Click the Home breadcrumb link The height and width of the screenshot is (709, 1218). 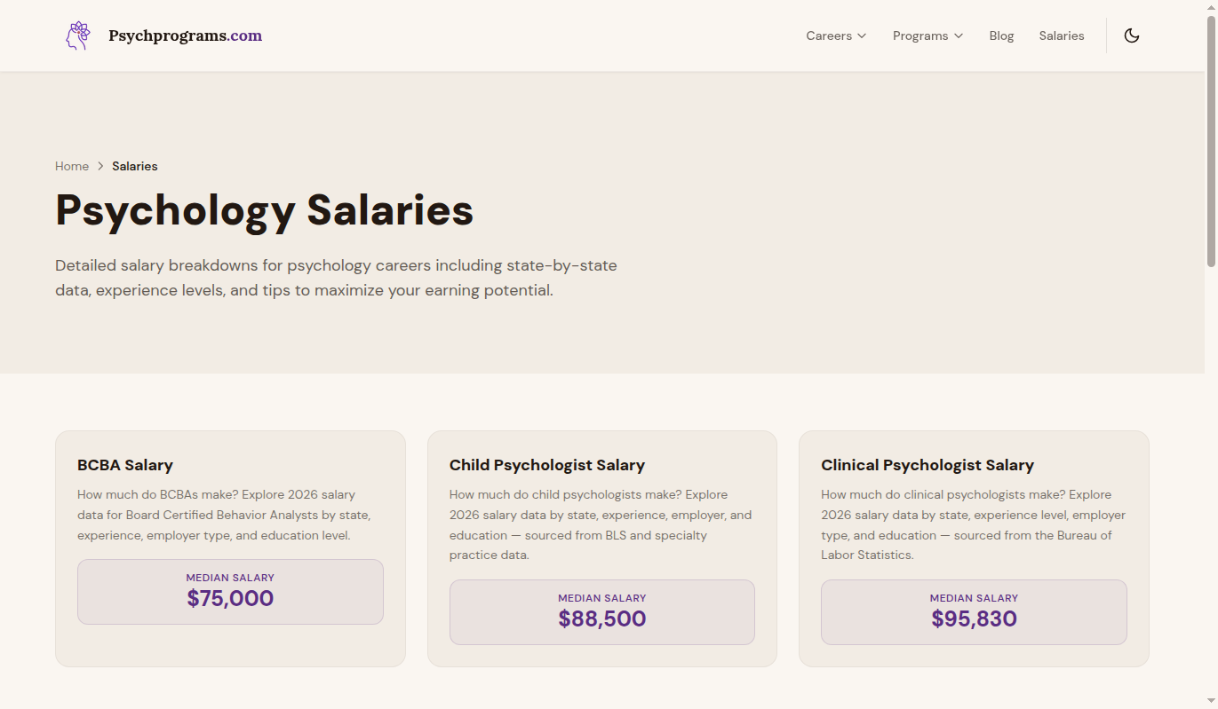(x=72, y=166)
